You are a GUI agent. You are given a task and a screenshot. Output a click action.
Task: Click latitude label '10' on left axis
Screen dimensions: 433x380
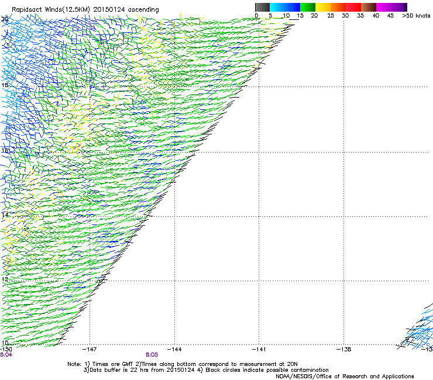(x=5, y=343)
